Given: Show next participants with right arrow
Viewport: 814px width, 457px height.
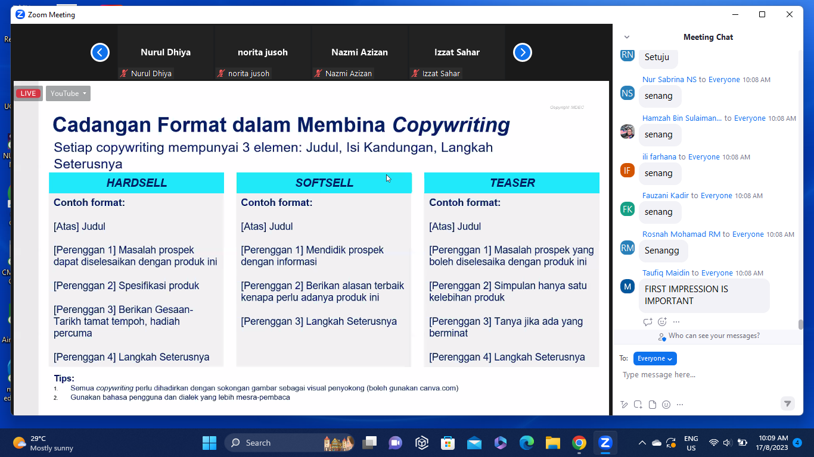Looking at the screenshot, I should click(x=523, y=52).
